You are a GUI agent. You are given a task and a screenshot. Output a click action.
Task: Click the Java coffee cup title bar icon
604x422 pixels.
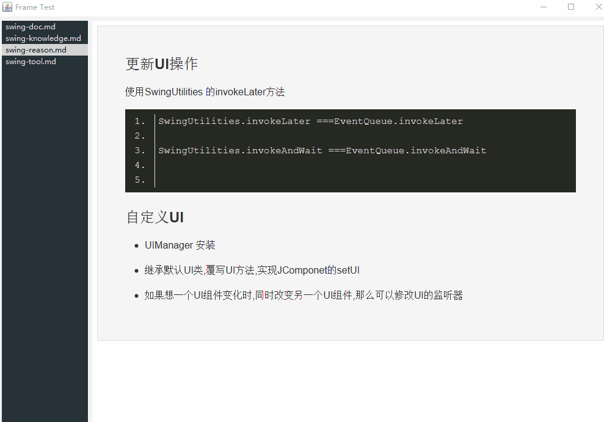7,7
